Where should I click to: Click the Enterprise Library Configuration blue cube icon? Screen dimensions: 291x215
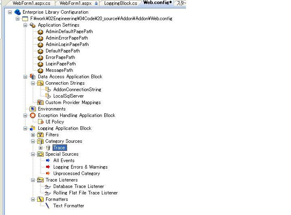(17, 12)
